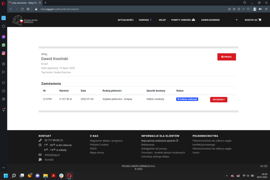Click the browser search tabs magnifier
Image resolution: width=270 pixels, height=180 pixels.
(x=245, y=3)
